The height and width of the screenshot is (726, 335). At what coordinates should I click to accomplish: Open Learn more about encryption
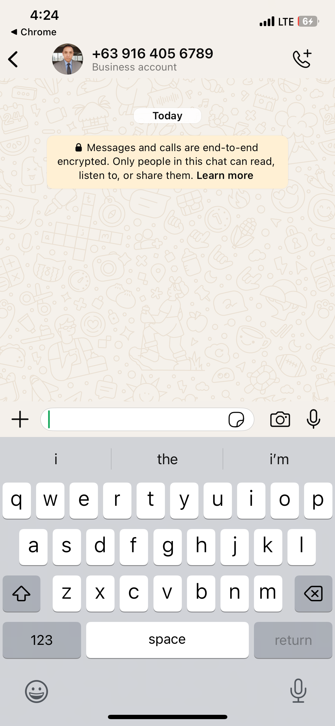pos(225,175)
